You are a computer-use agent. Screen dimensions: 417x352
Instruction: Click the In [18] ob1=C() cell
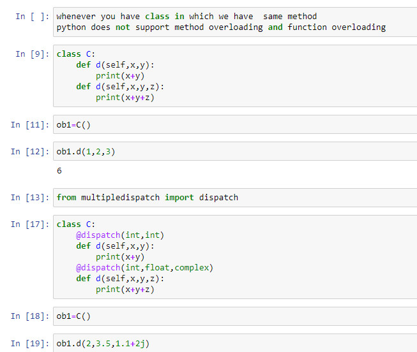235,316
